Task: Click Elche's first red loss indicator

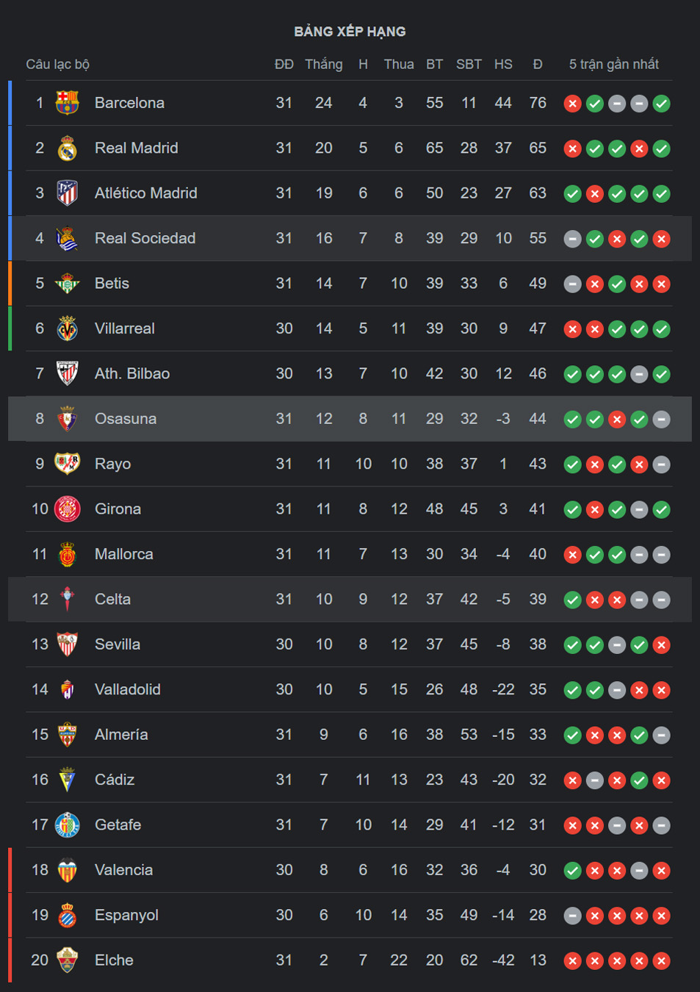Action: (573, 961)
